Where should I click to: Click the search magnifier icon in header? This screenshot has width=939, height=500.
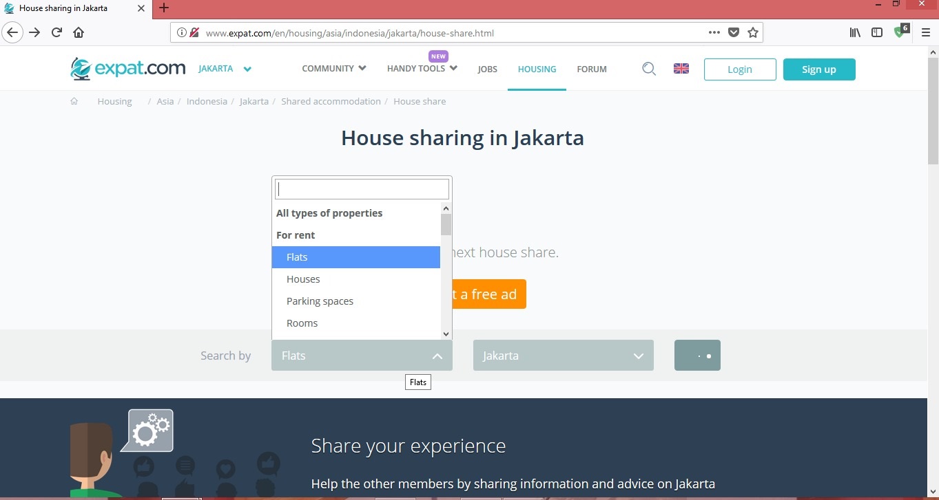pyautogui.click(x=648, y=69)
